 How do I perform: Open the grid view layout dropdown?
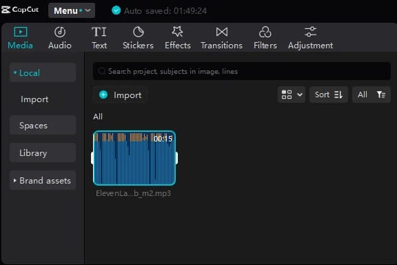point(292,95)
